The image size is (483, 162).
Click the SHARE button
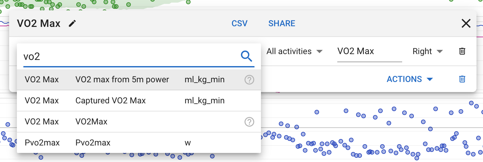(x=282, y=23)
